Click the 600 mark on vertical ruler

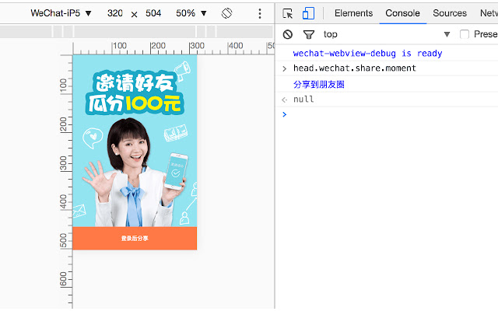pos(64,279)
